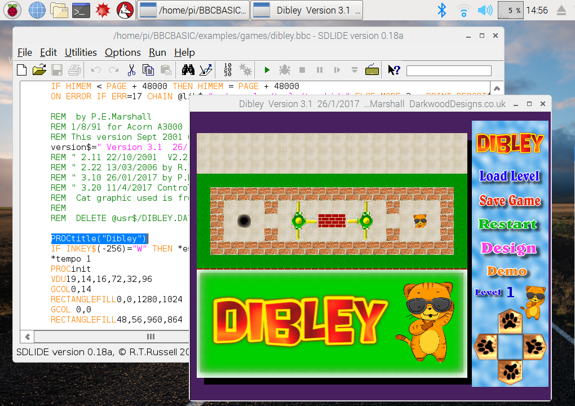
Task: Click the Copy icon in toolbar
Action: (x=148, y=70)
